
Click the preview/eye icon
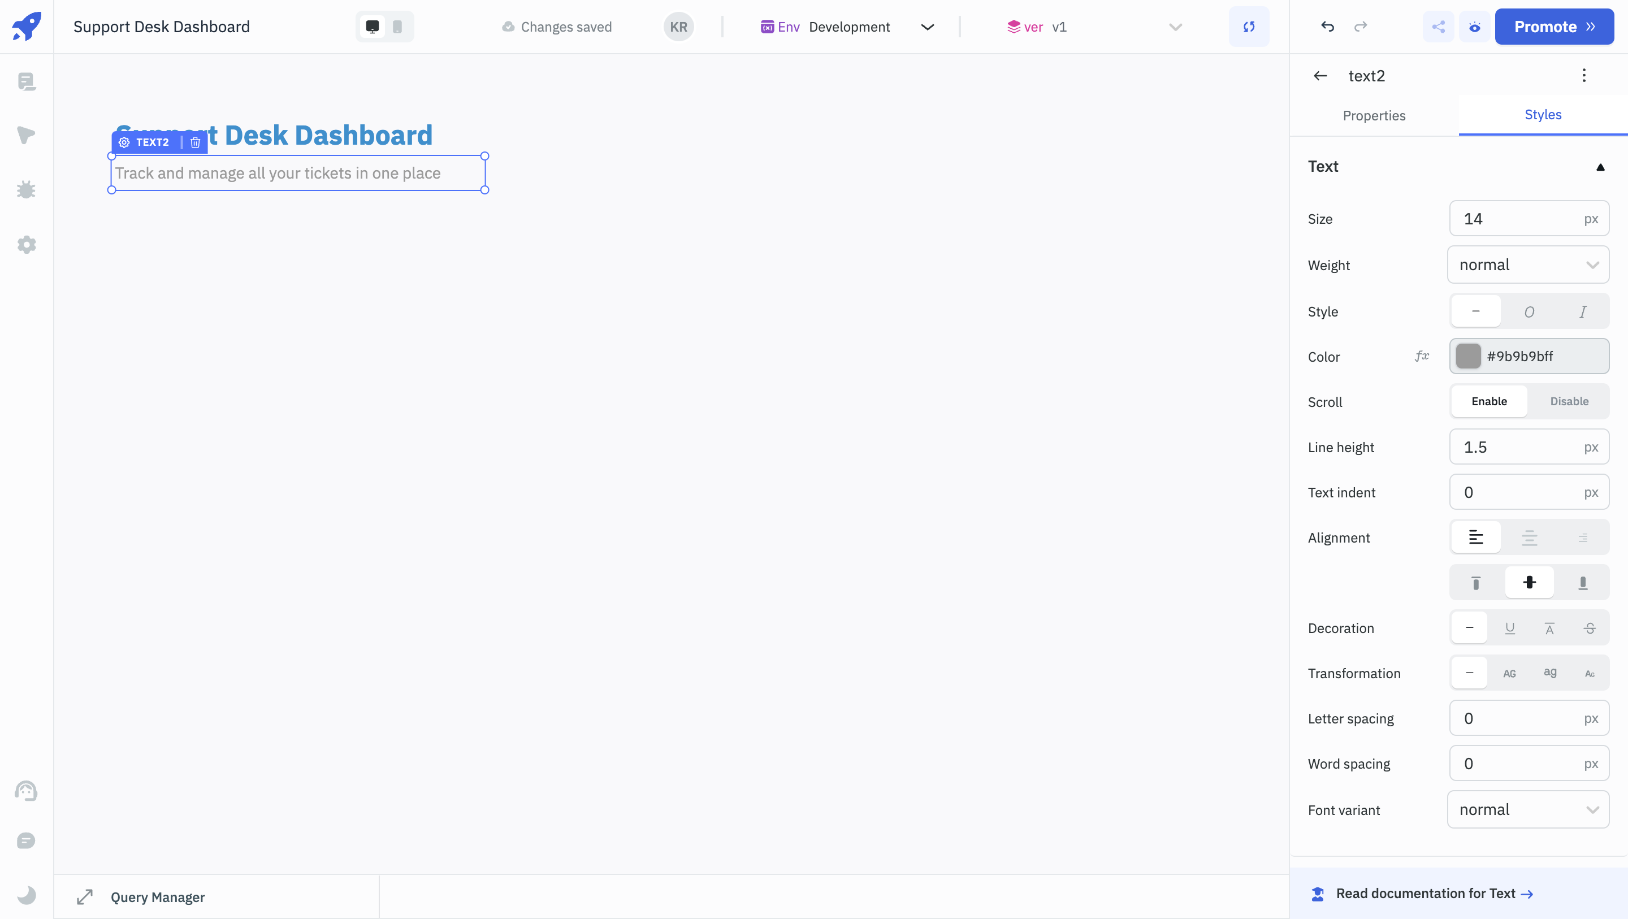pyautogui.click(x=1475, y=25)
